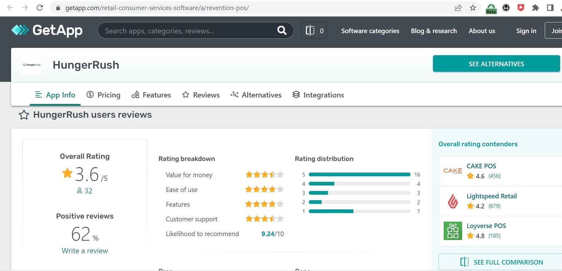
Task: Click the Sign in link
Action: point(526,31)
